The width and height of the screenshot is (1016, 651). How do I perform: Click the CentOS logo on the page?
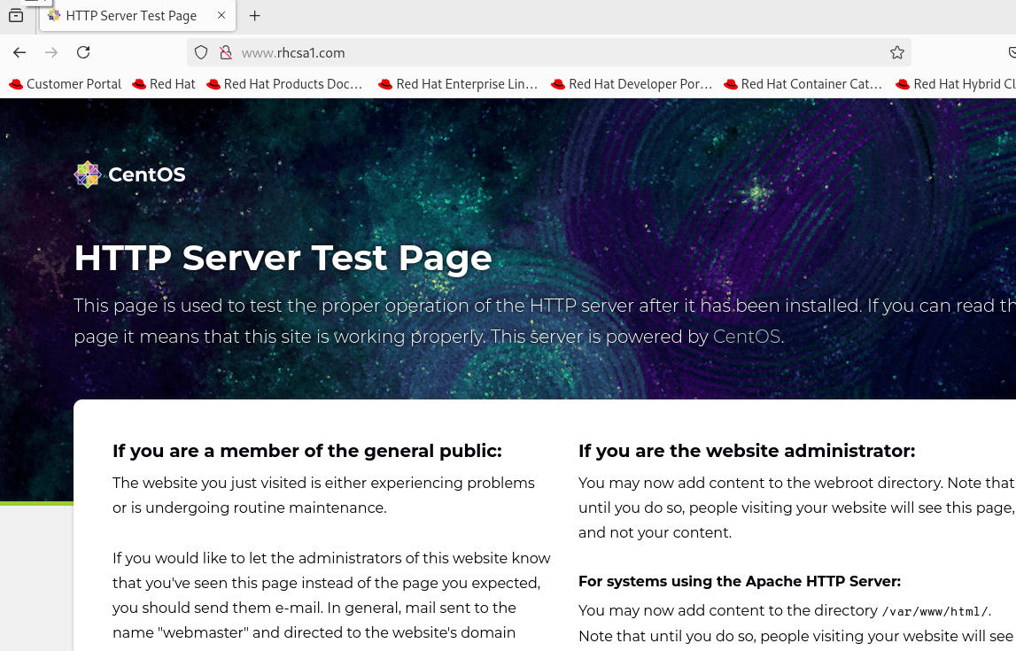(129, 174)
